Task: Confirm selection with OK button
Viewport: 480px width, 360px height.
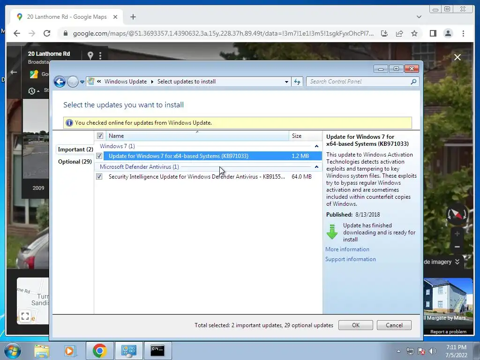Action: [356, 325]
